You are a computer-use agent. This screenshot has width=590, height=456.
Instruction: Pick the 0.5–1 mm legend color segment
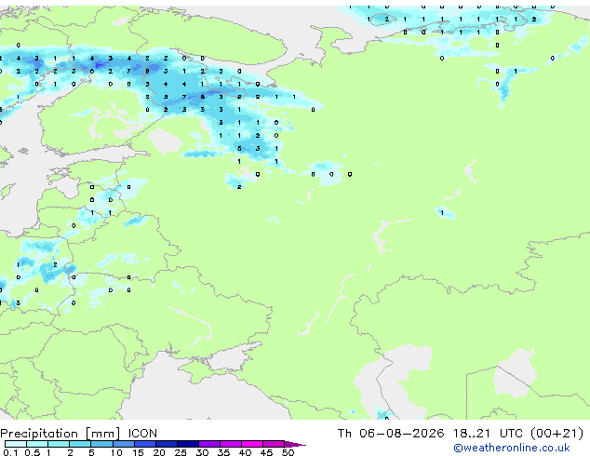pos(37,444)
